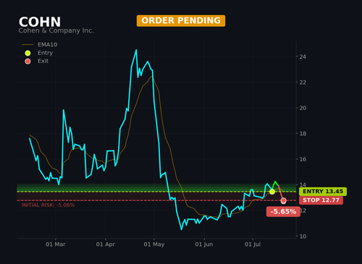Screen dimensions: 362x264
Task: Click the -5.65% loss badge
Action: coord(283,212)
